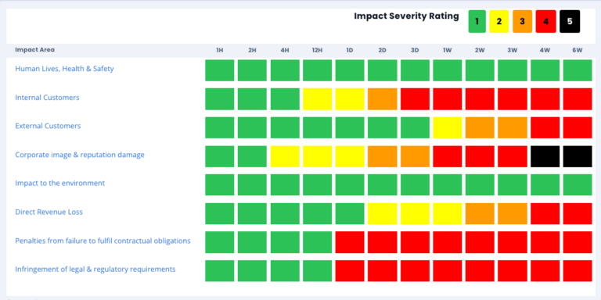Click the 1W column header
Viewport: 601px width, 300px height.
click(x=448, y=50)
